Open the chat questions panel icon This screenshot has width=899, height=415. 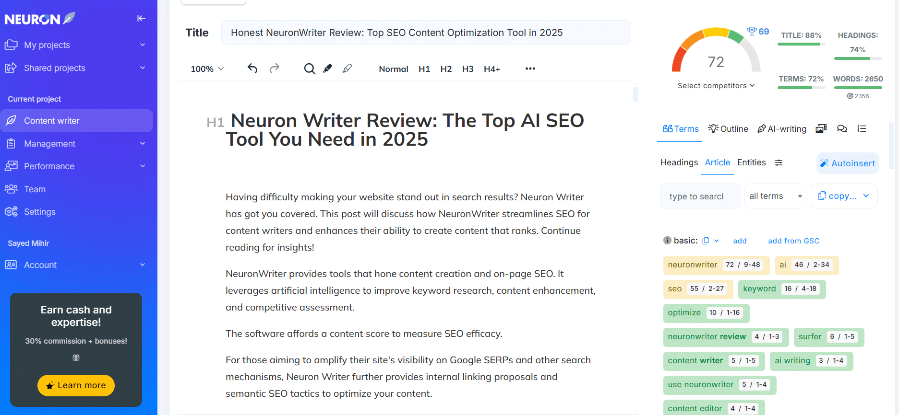coord(842,128)
